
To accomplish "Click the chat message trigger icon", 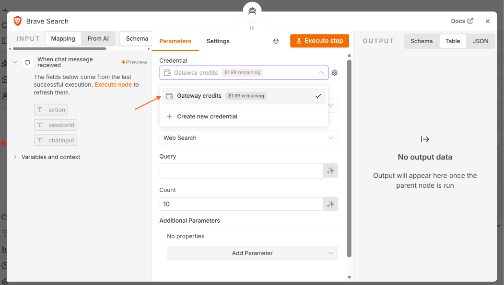I will point(28,62).
